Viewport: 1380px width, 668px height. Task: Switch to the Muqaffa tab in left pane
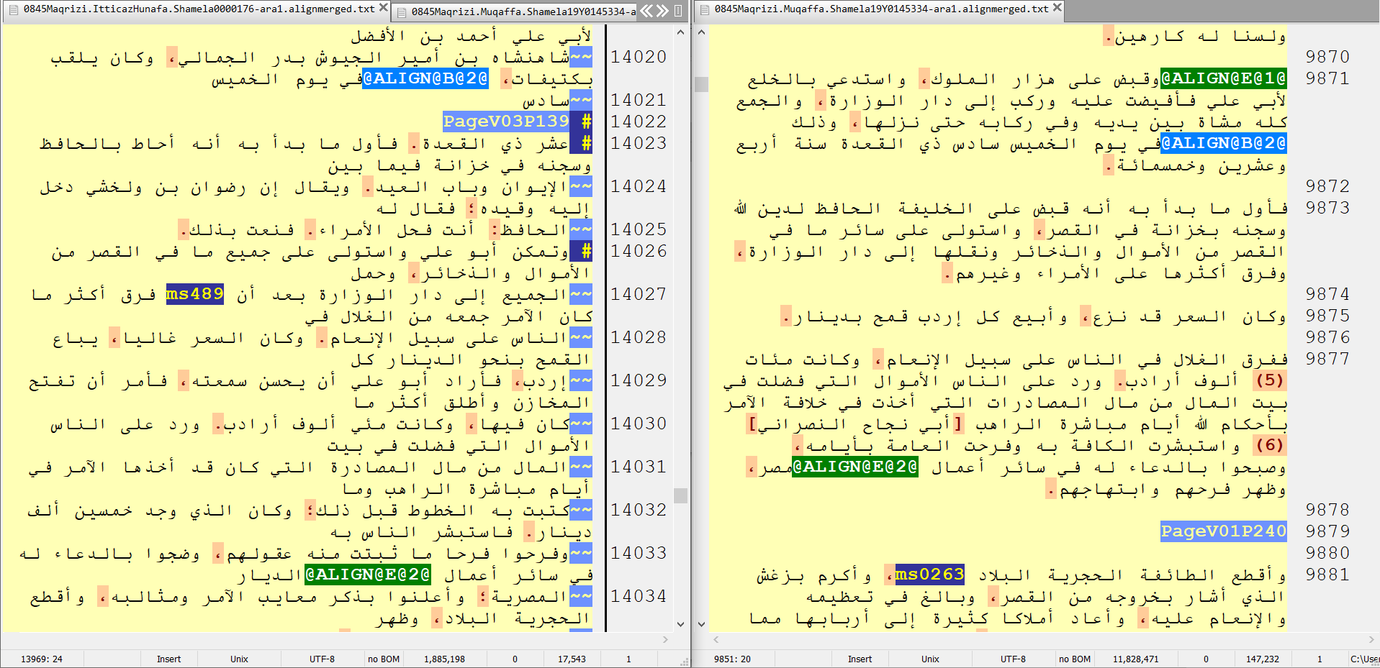click(522, 12)
